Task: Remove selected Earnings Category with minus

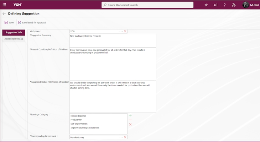Action: [130, 120]
